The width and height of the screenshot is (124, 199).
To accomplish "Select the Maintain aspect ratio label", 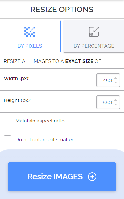I will [40, 121].
